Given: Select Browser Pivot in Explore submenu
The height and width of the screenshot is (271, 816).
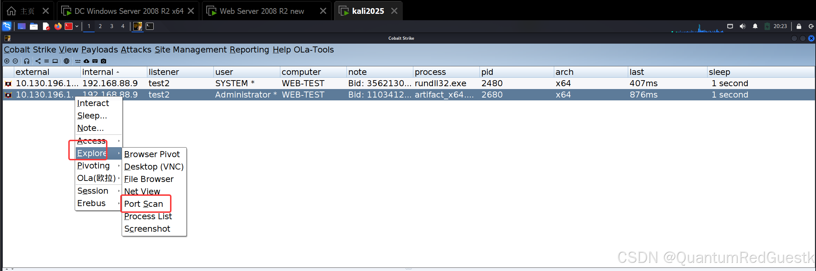Looking at the screenshot, I should pos(154,154).
